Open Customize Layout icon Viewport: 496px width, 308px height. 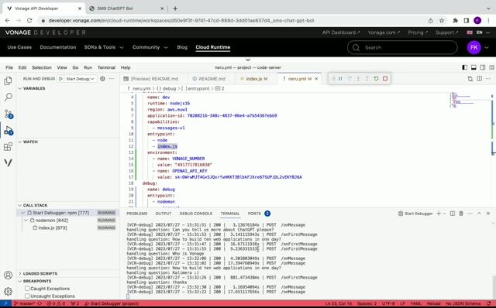pyautogui.click(x=491, y=67)
